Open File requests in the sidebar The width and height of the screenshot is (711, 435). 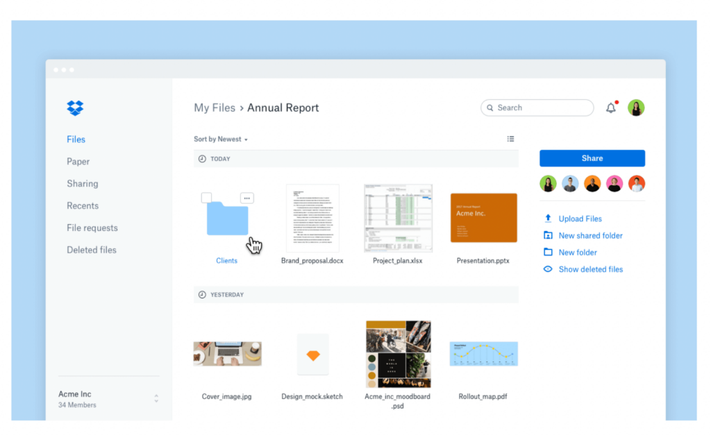pyautogui.click(x=92, y=228)
